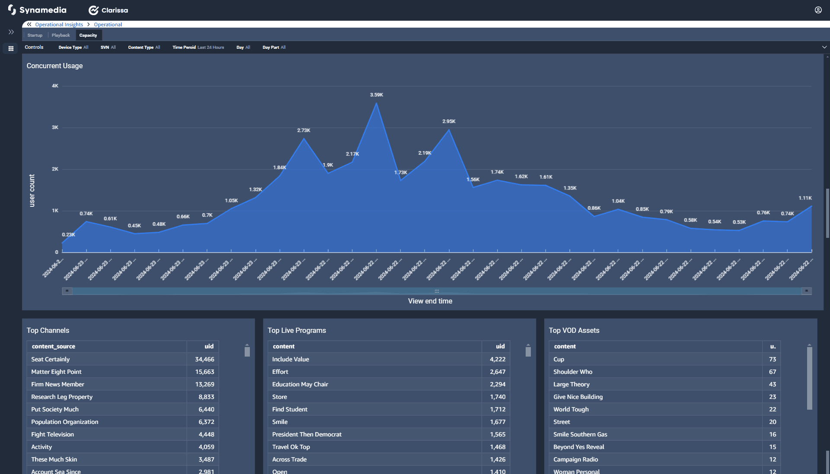This screenshot has width=830, height=474.
Task: Open the Device Type filter dropdown
Action: click(73, 47)
